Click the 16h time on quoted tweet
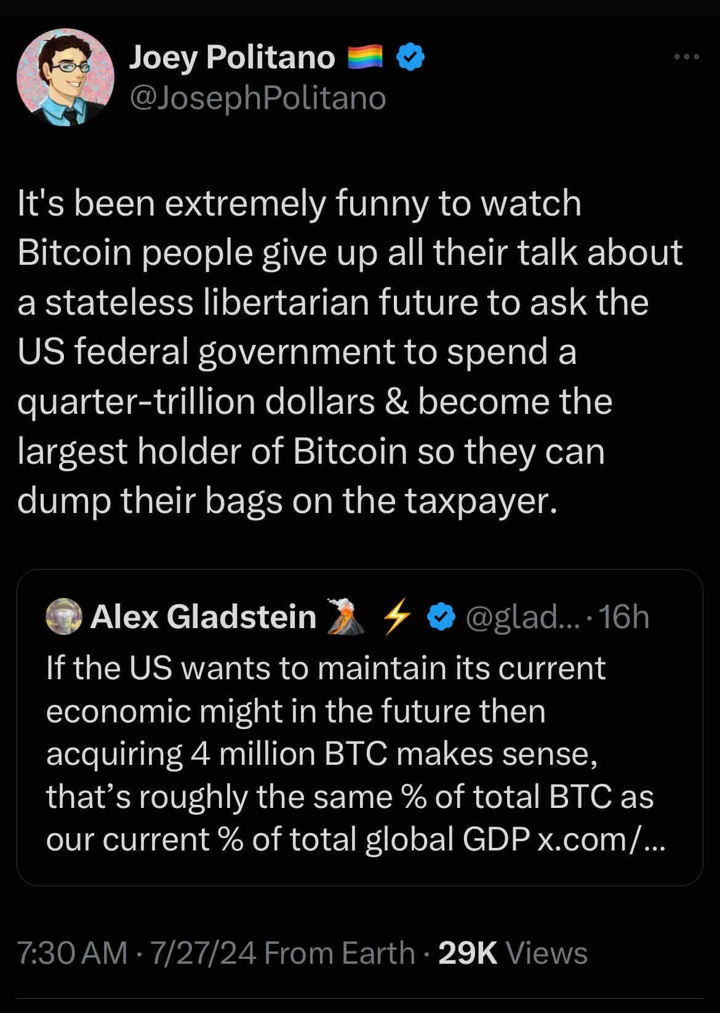 (623, 616)
